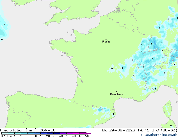178x137 pixels.
Task: Click the 40–45 mm magenta legend swatch
Action: click(76, 133)
